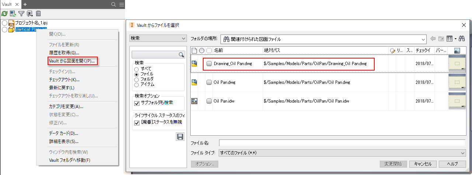Click the ヘルプ button
The image size is (472, 175).
coord(452,164)
